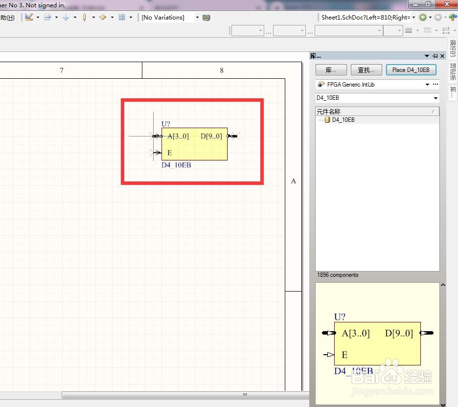The image size is (458, 407).
Task: Open the [No Variations] dropdown
Action: tap(197, 18)
